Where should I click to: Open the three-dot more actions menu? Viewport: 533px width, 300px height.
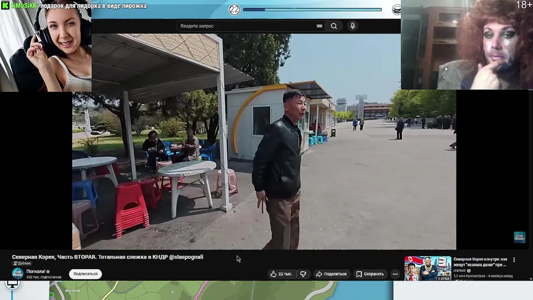[395, 274]
